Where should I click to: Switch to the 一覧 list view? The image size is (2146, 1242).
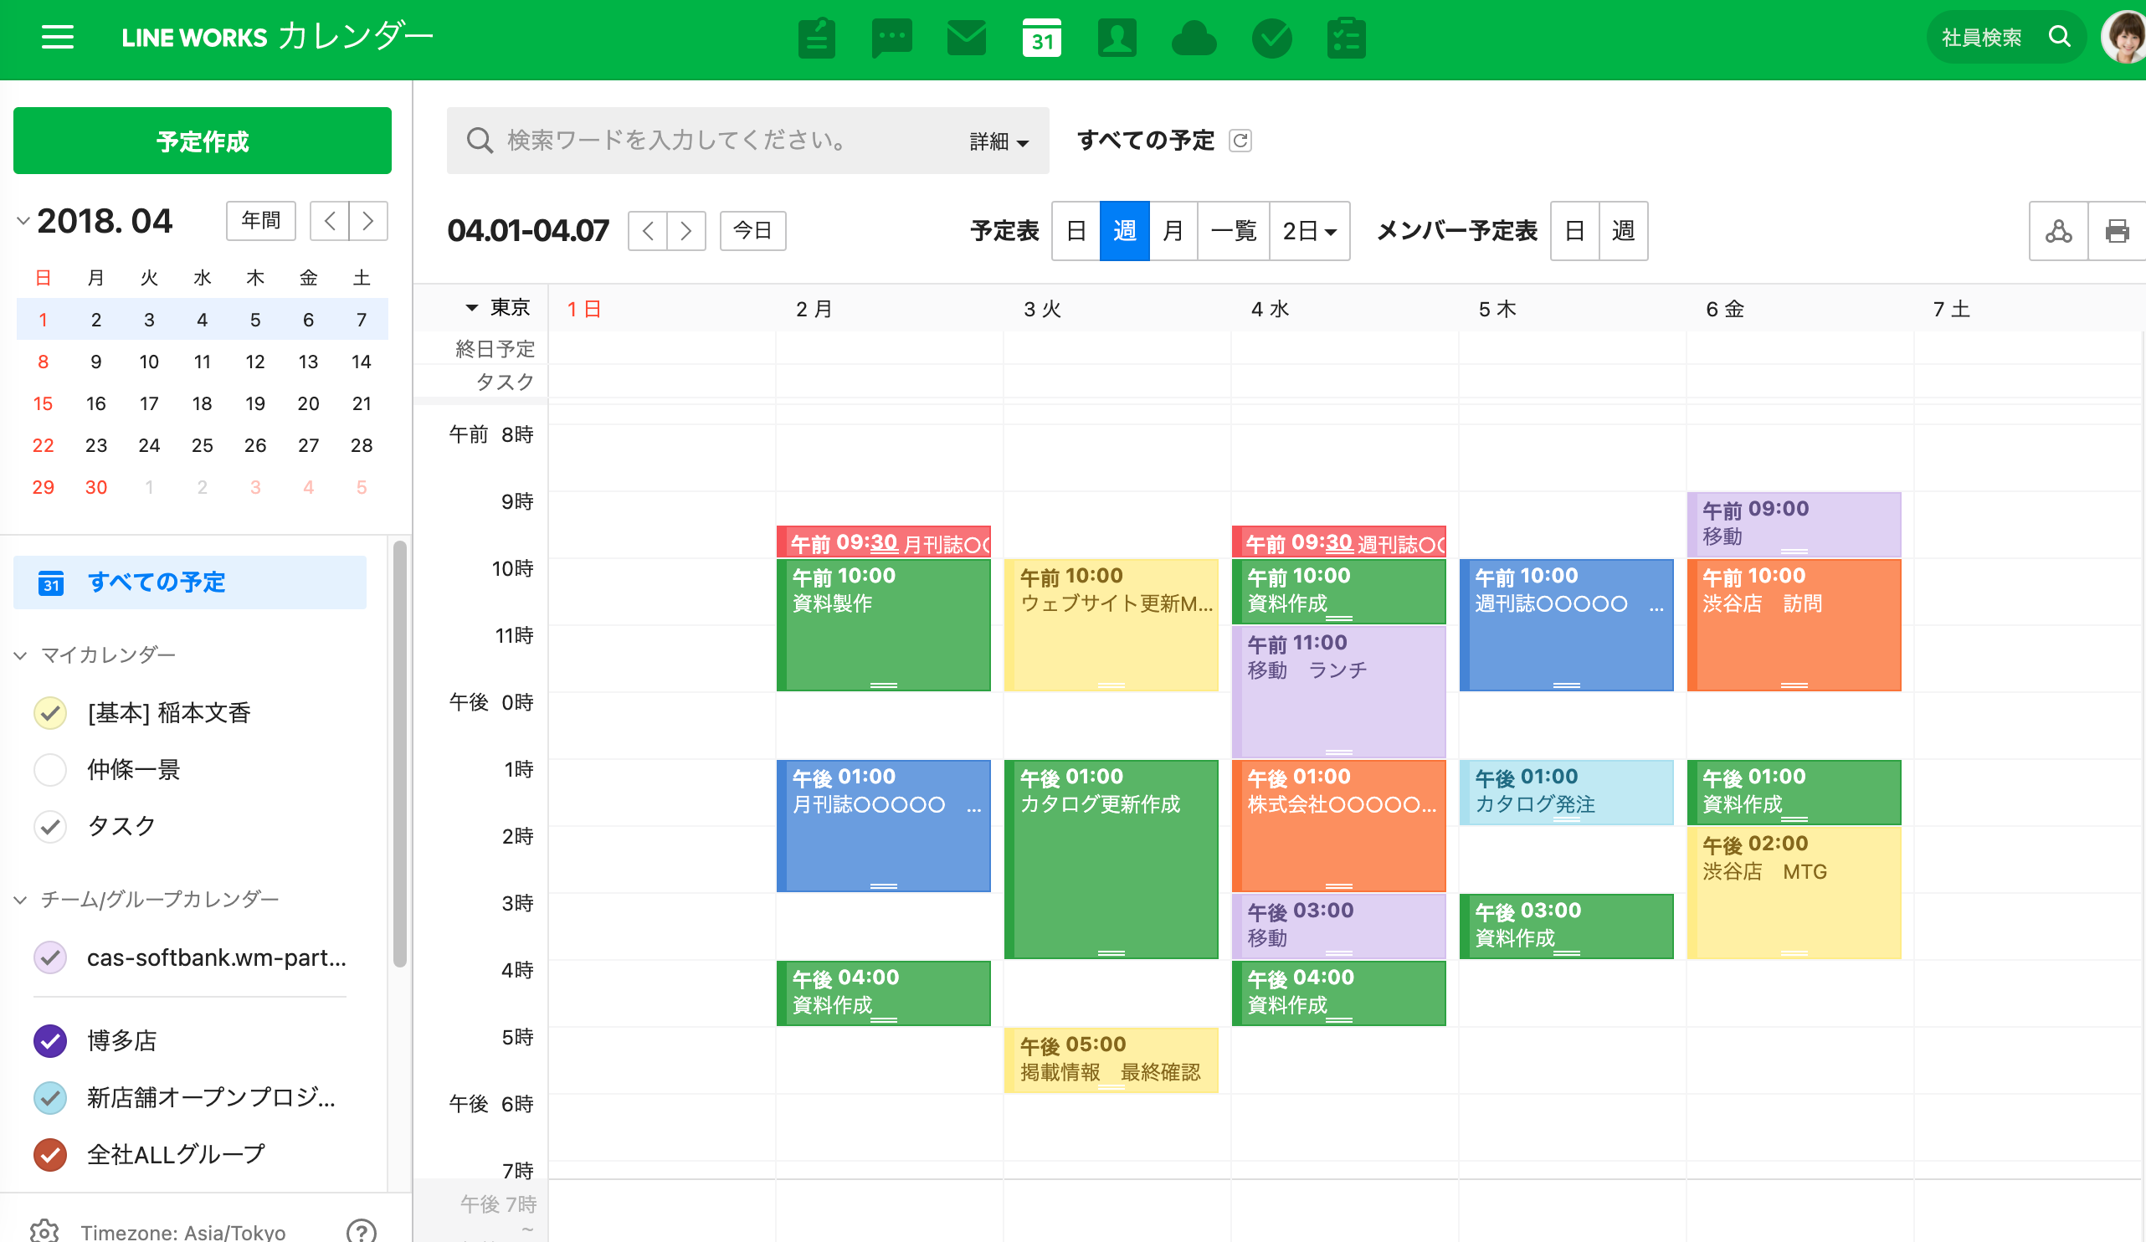(x=1232, y=231)
